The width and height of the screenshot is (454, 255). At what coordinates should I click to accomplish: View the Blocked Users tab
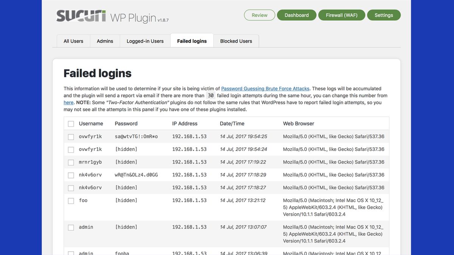(x=236, y=41)
